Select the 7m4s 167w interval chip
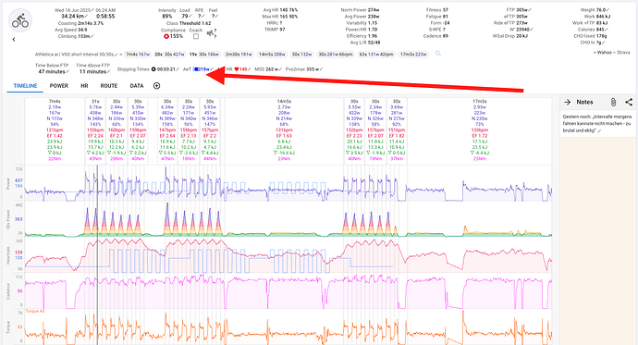 pyautogui.click(x=138, y=55)
